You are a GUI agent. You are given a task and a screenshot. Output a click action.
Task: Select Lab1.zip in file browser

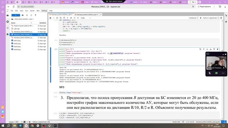28,29
